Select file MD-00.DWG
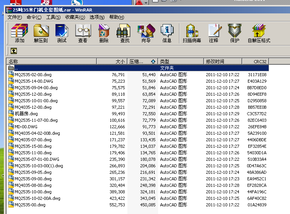 (x=138, y=127)
